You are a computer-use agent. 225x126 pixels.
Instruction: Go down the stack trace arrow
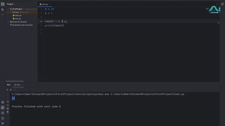tap(8, 98)
